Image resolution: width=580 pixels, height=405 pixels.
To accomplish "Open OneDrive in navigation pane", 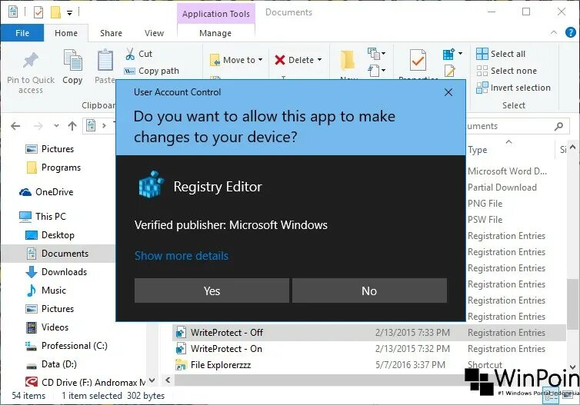I will (46, 192).
